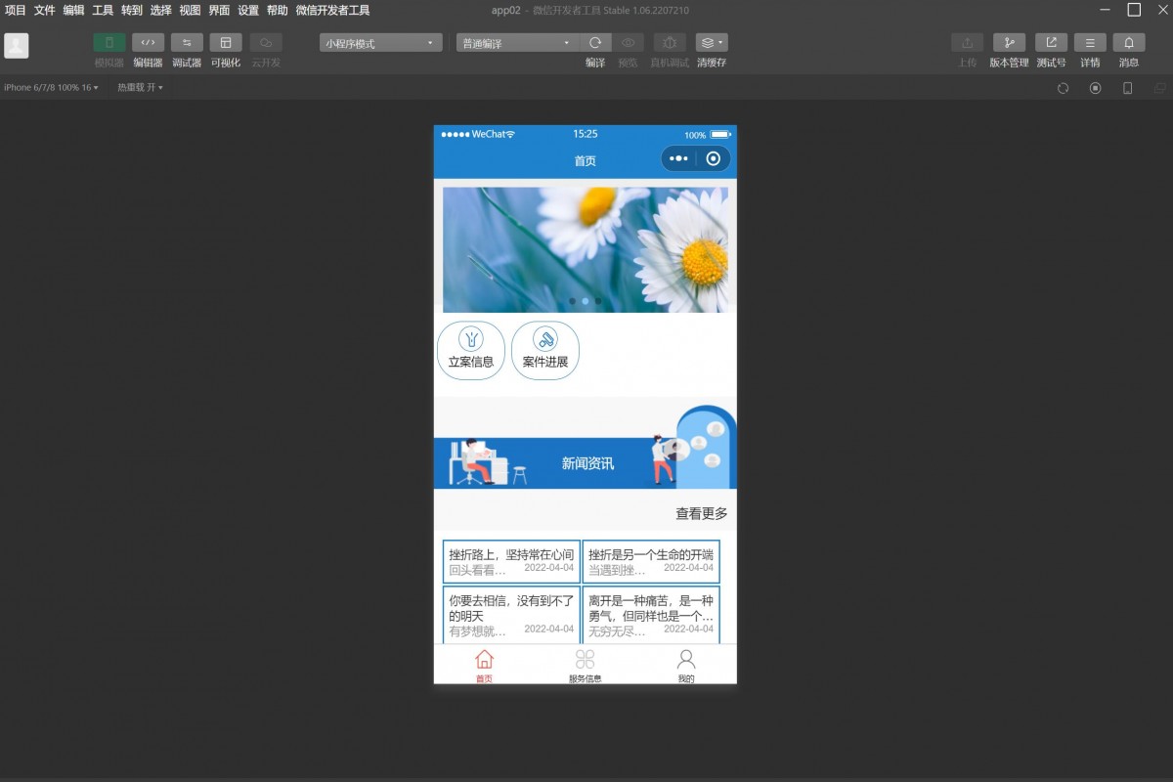Click the 查看更多 link
Viewport: 1173px width, 782px height.
click(701, 513)
